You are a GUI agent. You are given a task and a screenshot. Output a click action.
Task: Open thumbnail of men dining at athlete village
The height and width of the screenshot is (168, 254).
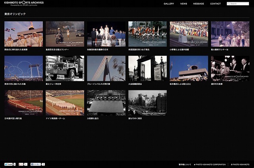point(230,69)
